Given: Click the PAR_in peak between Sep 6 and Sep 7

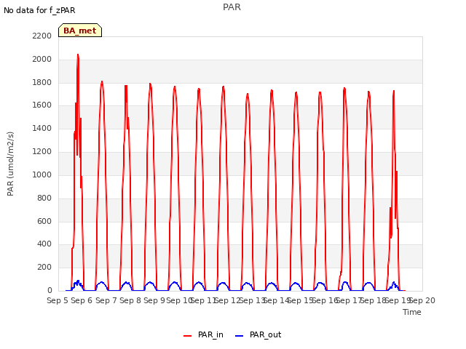Looking at the screenshot, I should (x=102, y=81).
